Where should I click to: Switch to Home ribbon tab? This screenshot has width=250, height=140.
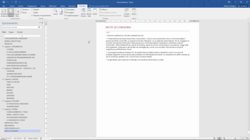pos(12,6)
